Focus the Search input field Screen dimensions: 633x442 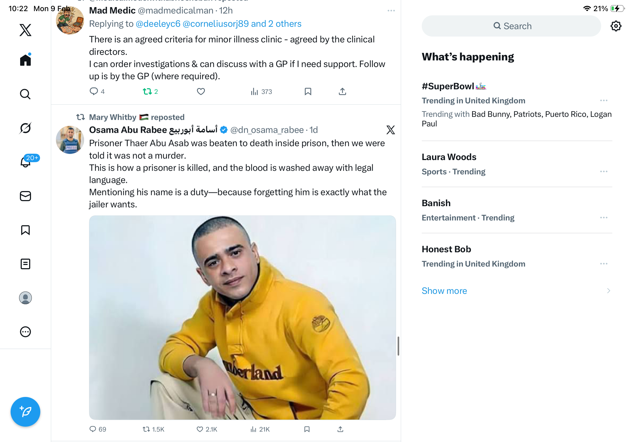point(511,26)
